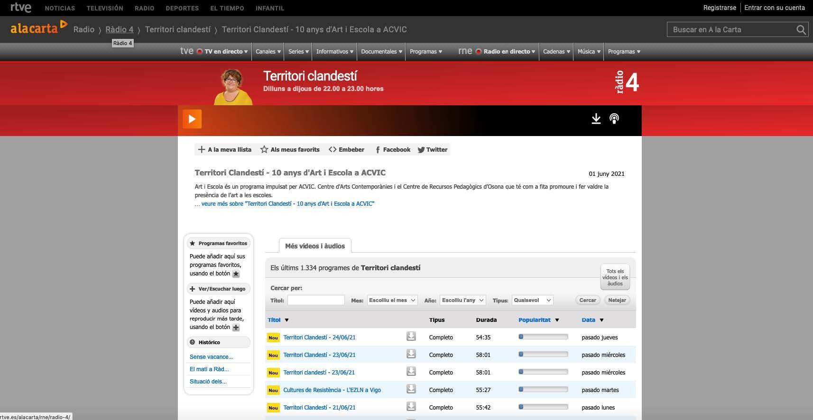Click the Títol search input field

click(x=316, y=300)
